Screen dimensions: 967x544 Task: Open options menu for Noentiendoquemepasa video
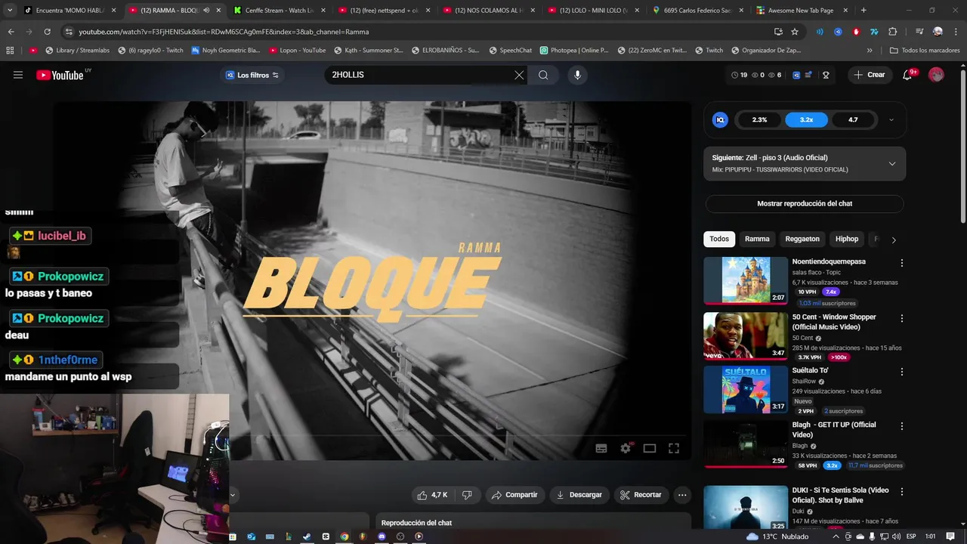pyautogui.click(x=901, y=263)
